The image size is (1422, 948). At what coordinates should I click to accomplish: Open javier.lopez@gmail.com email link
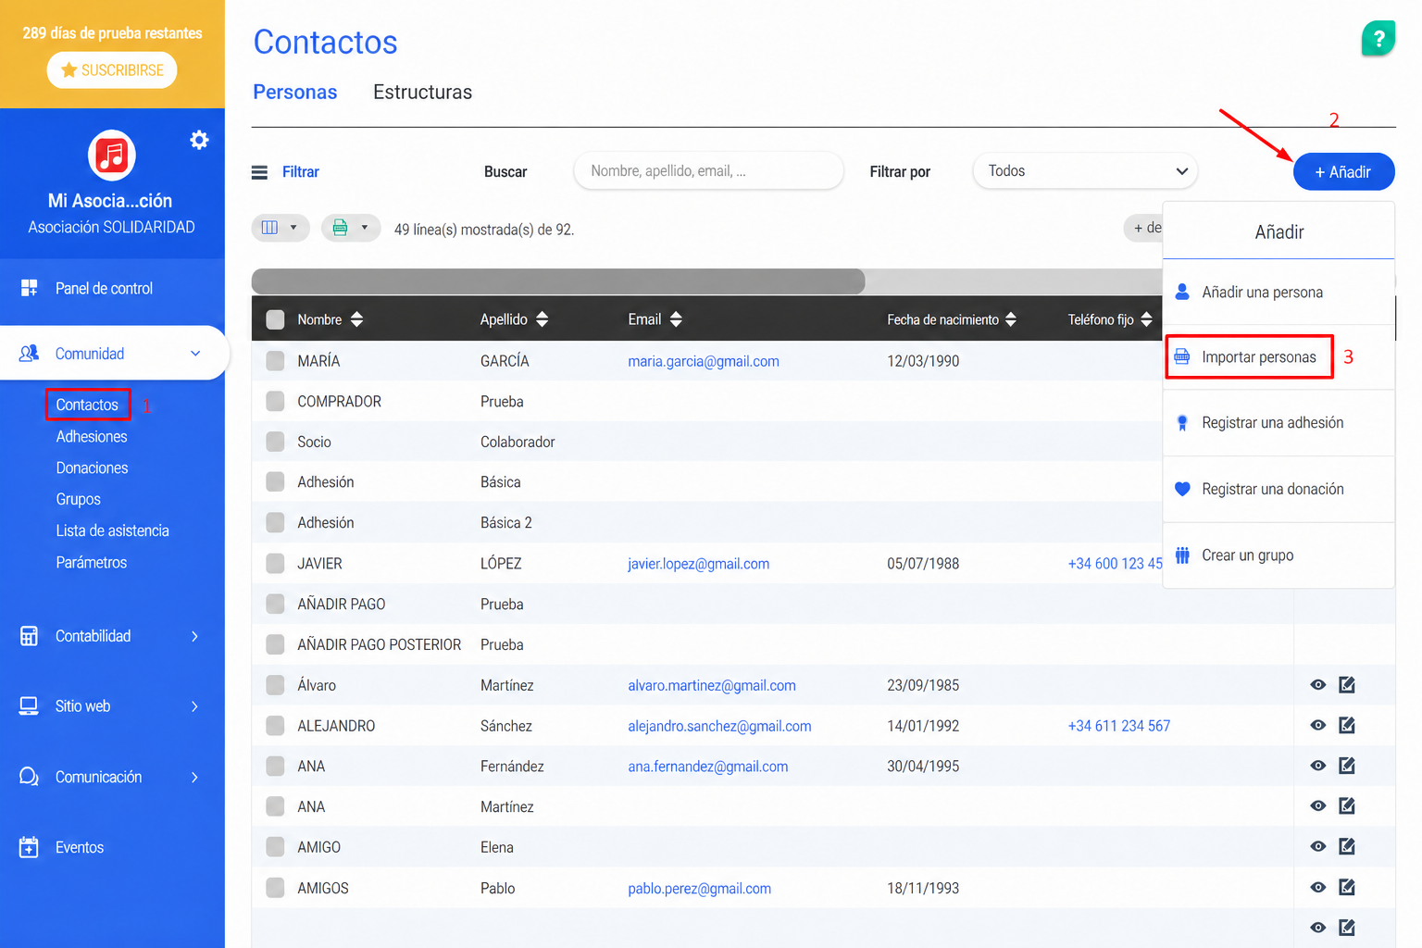click(698, 564)
